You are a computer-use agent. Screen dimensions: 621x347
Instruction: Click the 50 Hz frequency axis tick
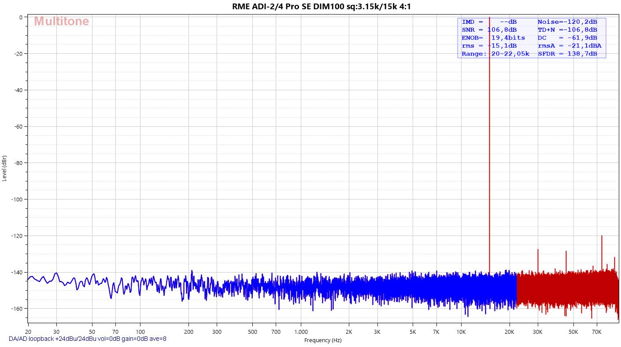[92, 331]
